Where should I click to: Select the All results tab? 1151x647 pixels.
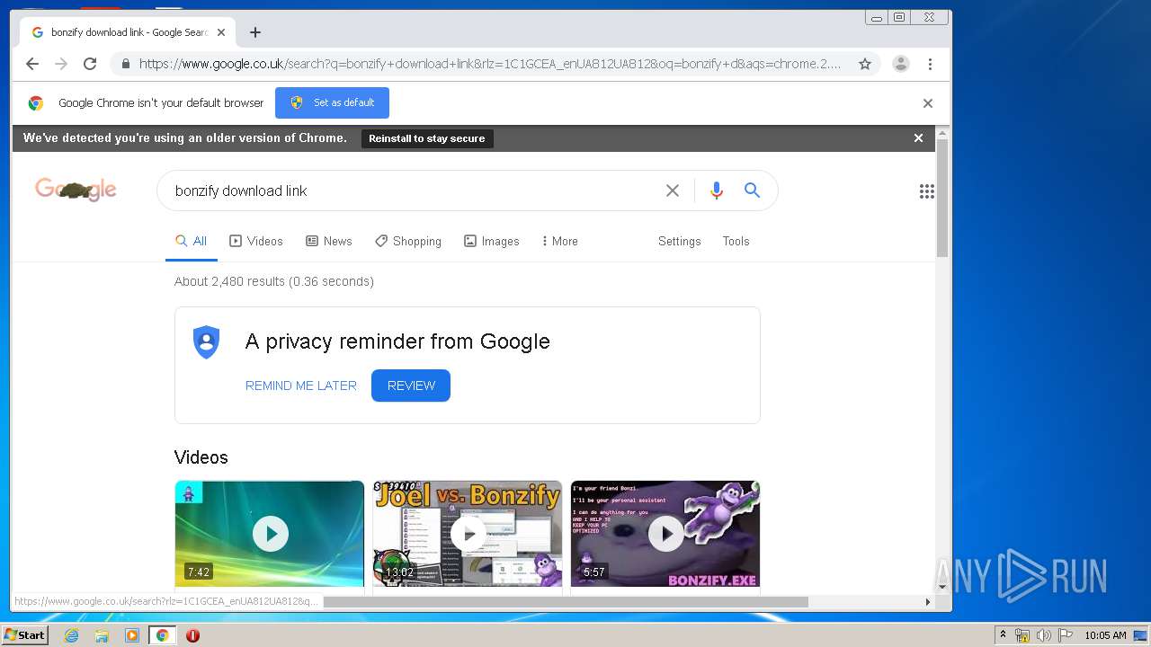click(x=192, y=241)
